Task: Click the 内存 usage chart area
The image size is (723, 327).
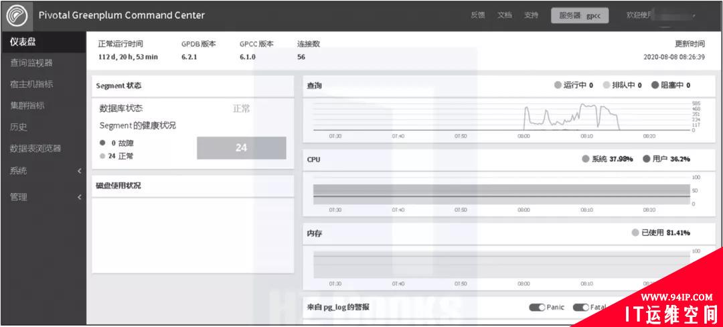Action: pos(501,265)
